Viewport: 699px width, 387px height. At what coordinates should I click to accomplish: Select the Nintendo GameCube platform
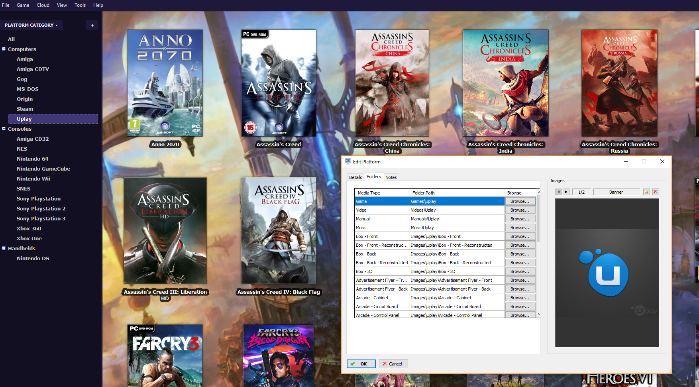click(43, 169)
